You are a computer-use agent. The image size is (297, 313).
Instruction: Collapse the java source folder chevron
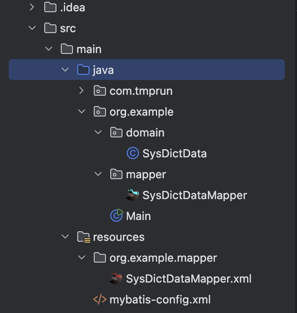65,70
